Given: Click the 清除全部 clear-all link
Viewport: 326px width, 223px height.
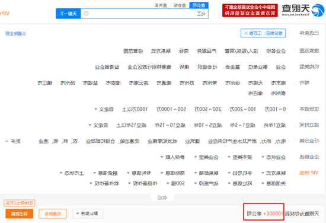Looking at the screenshot, I should click(x=15, y=33).
